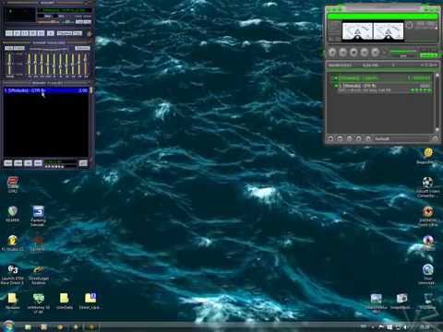
Task: Click the equalizer Preamp slider
Action: click(x=9, y=64)
